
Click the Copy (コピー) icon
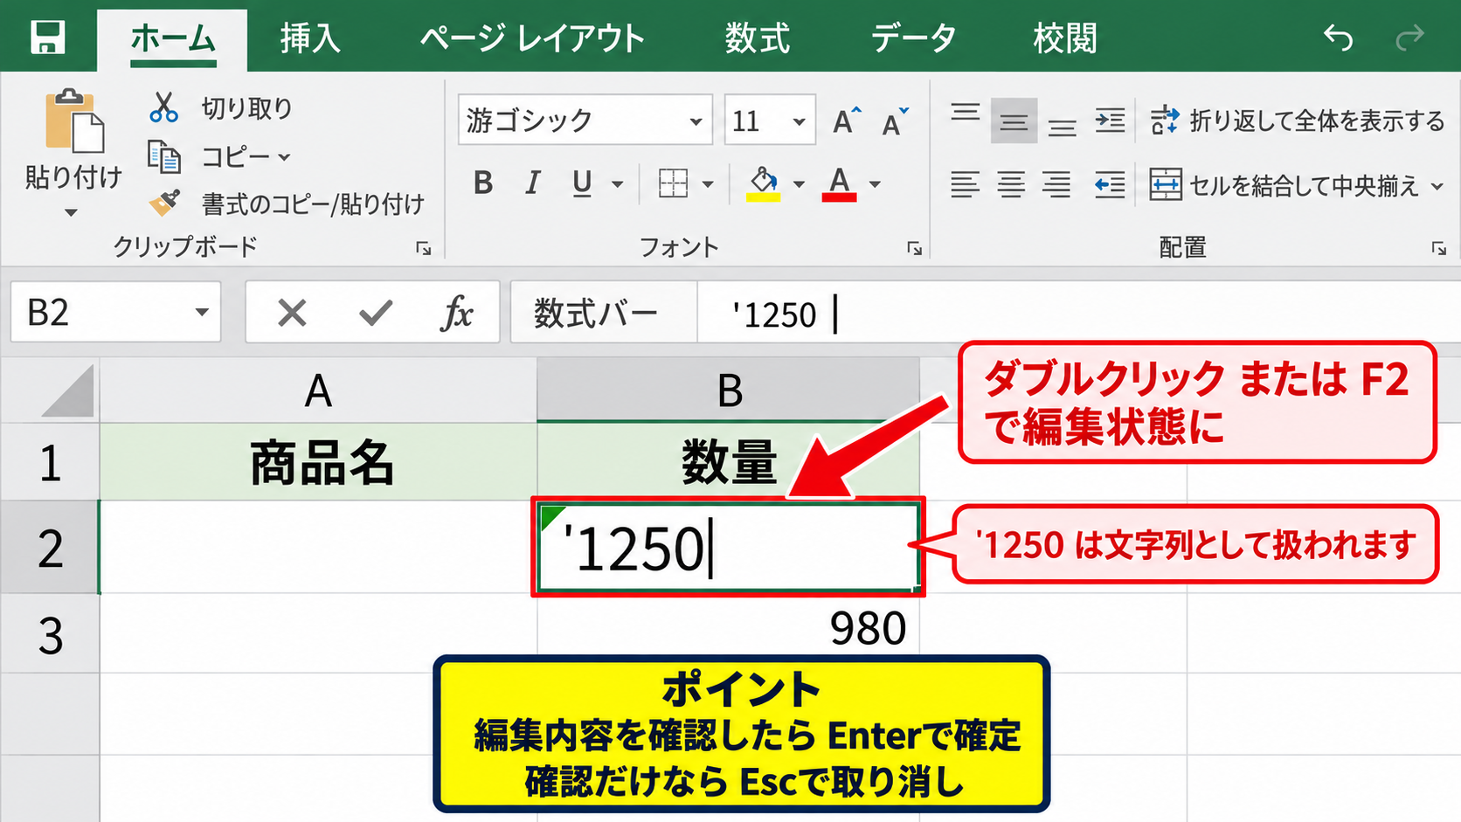[164, 156]
